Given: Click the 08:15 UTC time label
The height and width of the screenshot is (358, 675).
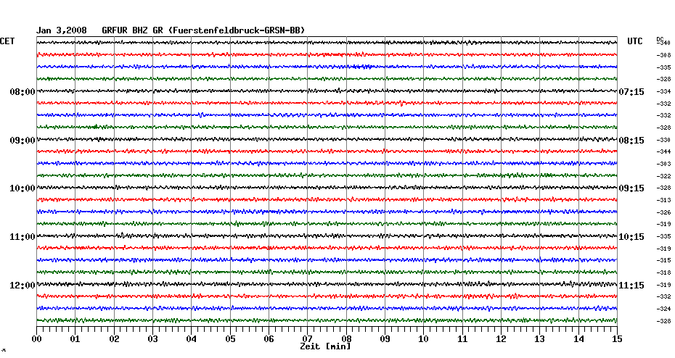Looking at the screenshot, I should 631,141.
